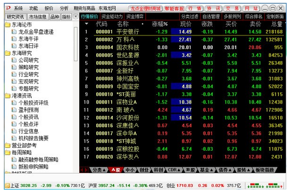Click the 智能客服 button

click(174, 8)
